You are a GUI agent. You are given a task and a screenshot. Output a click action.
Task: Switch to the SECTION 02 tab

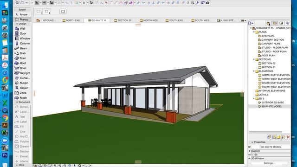(x=123, y=20)
